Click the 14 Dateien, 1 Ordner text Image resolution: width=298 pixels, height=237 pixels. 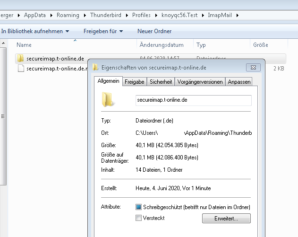pos(159,170)
